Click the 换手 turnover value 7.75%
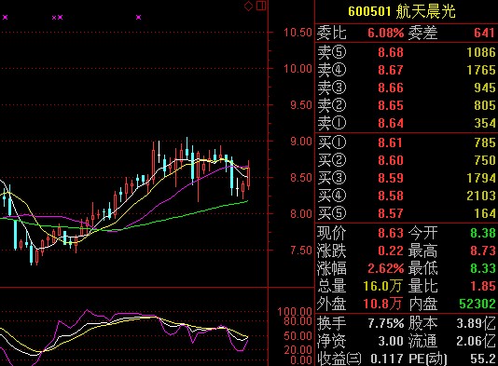The width and height of the screenshot is (498, 366). pos(385,323)
